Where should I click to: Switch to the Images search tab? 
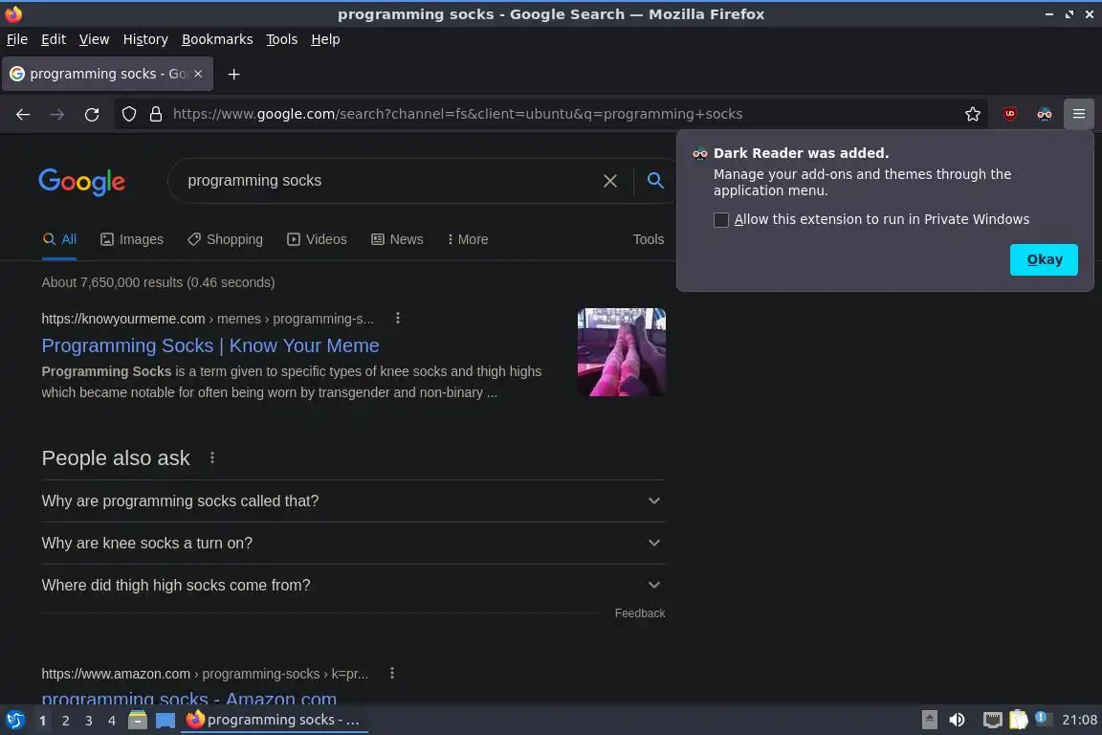click(132, 240)
